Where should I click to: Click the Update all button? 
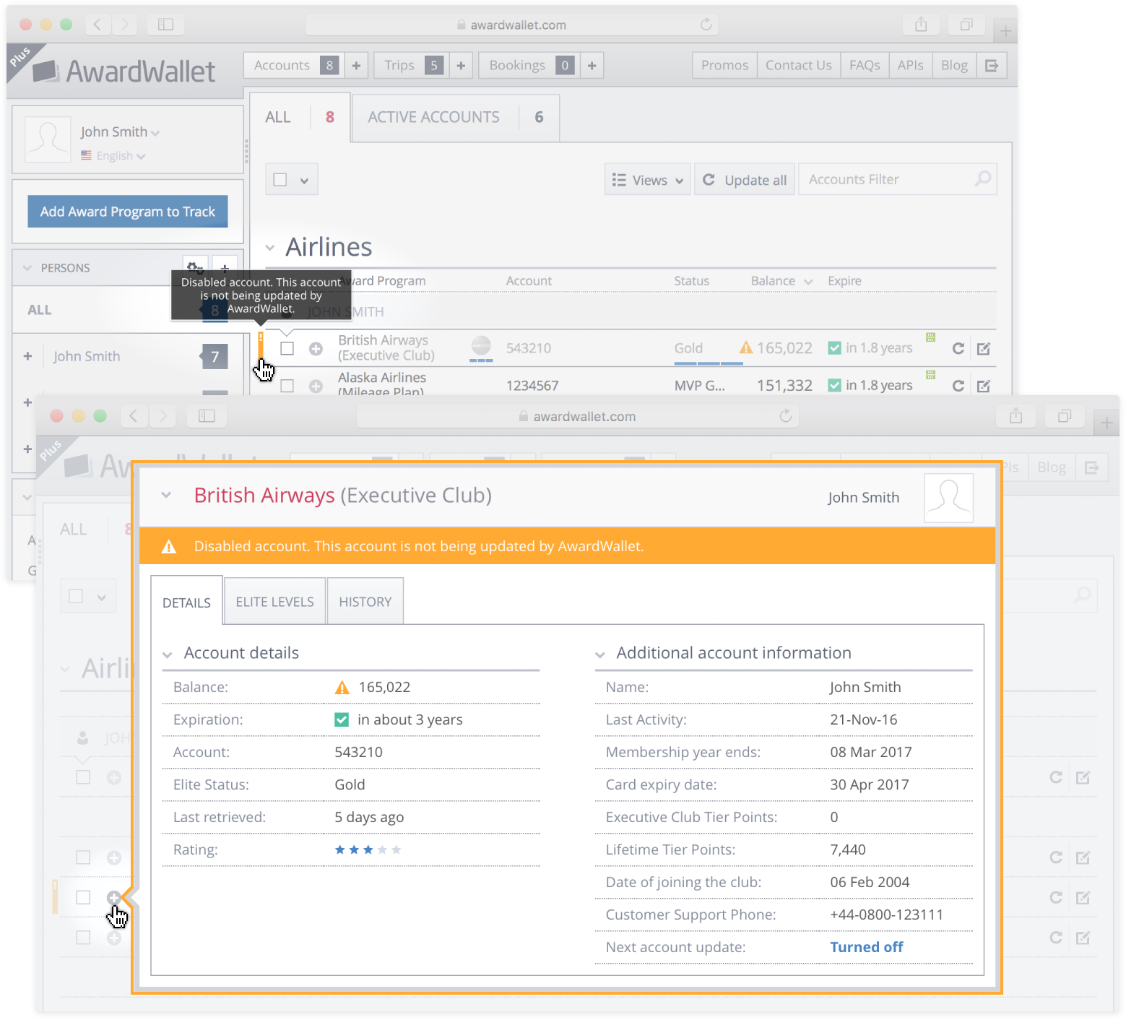click(x=745, y=179)
